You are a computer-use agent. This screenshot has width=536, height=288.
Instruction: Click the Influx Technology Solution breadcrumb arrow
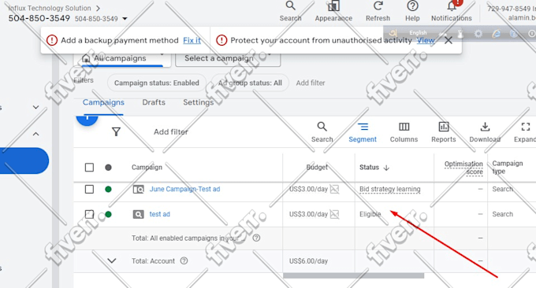pos(98,8)
